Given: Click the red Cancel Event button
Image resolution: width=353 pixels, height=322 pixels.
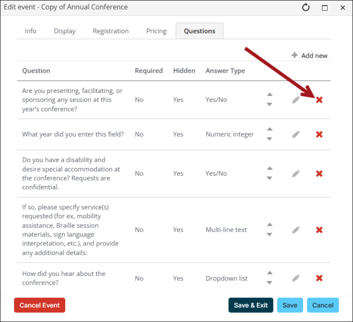Looking at the screenshot, I should point(40,305).
